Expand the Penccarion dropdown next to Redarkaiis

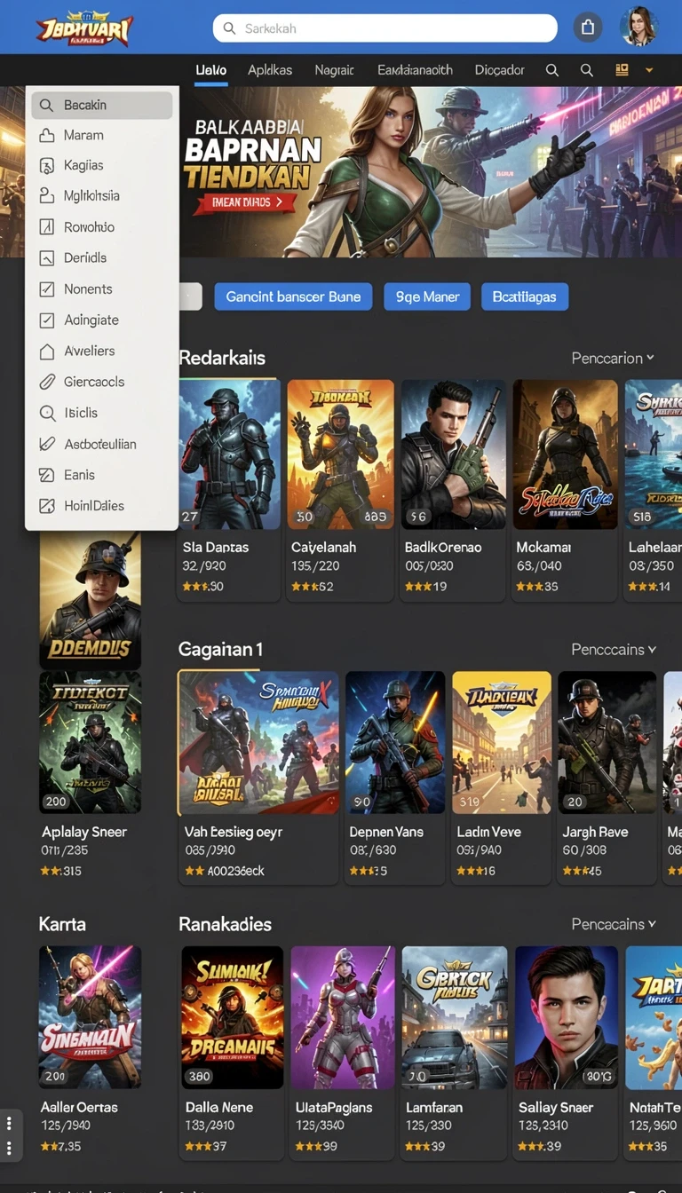[x=613, y=358]
